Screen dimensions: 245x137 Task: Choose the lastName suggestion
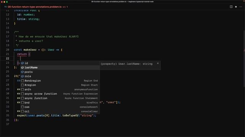click(x=60, y=67)
